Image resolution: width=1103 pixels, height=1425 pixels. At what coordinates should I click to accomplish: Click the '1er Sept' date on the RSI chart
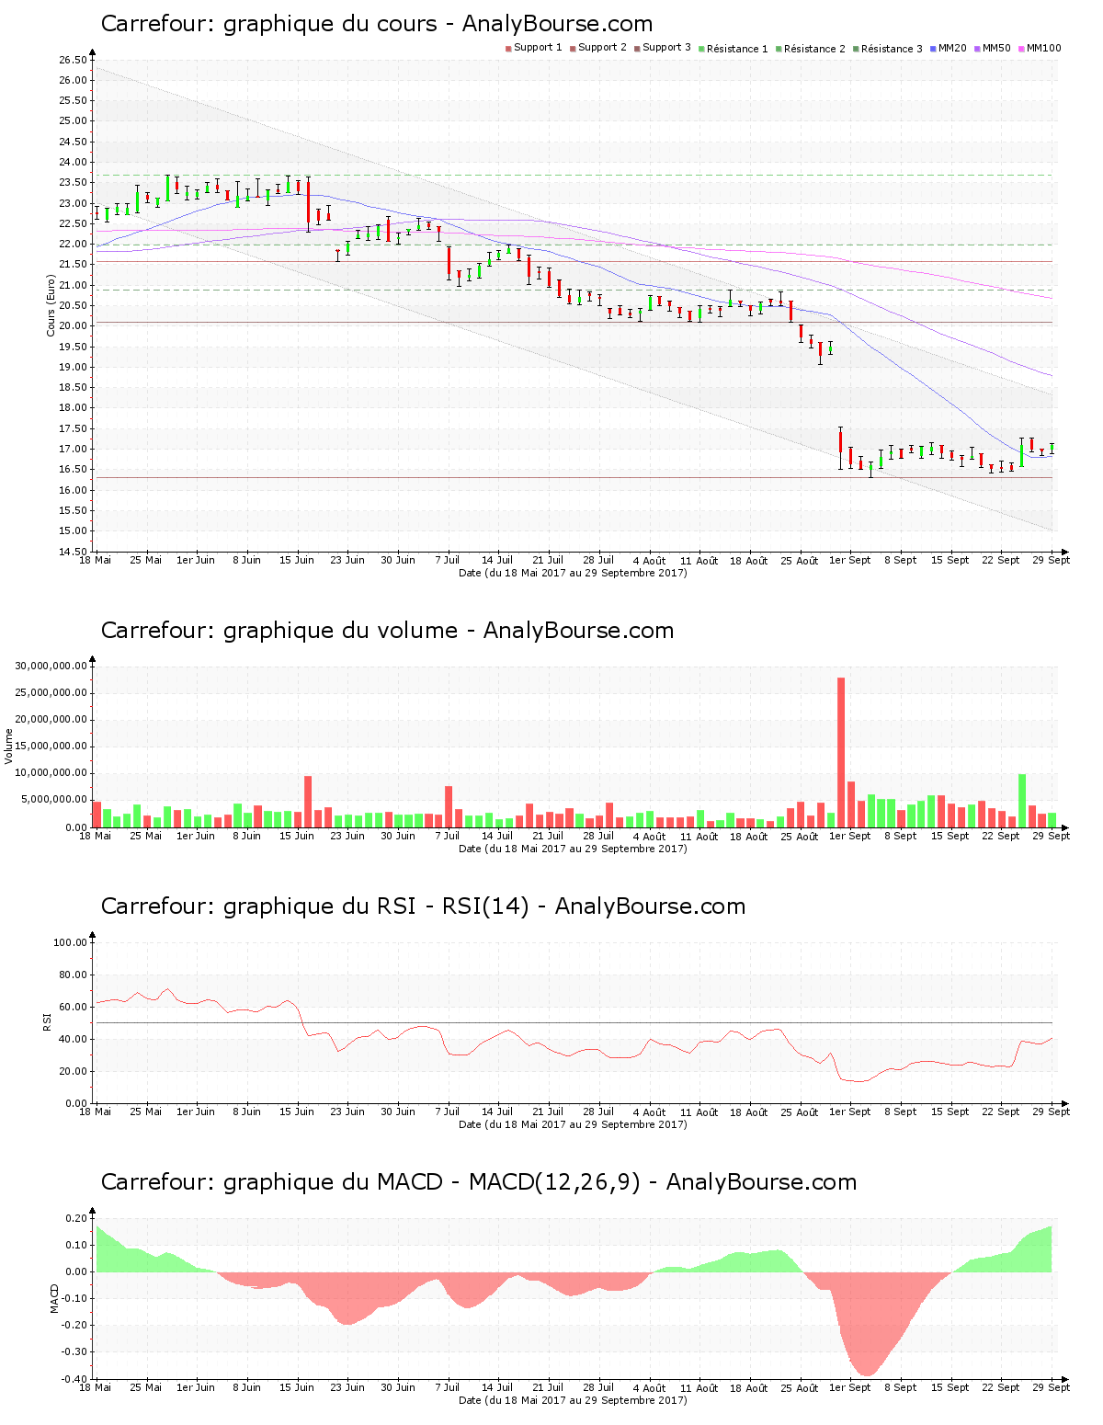click(850, 1112)
